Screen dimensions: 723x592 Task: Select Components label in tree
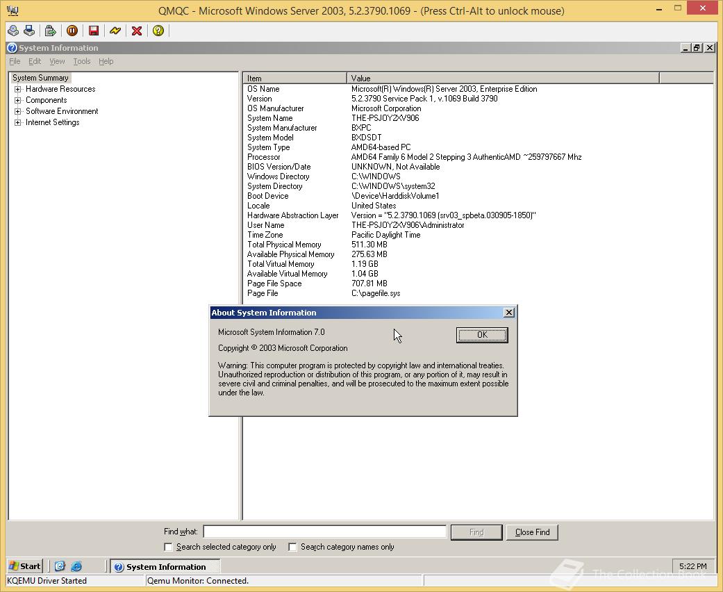[46, 99]
